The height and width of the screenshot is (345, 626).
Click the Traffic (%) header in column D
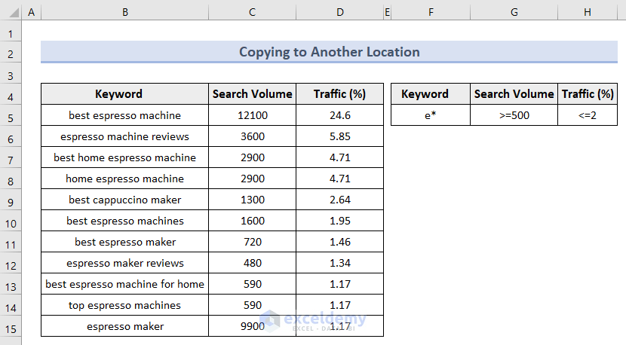339,93
